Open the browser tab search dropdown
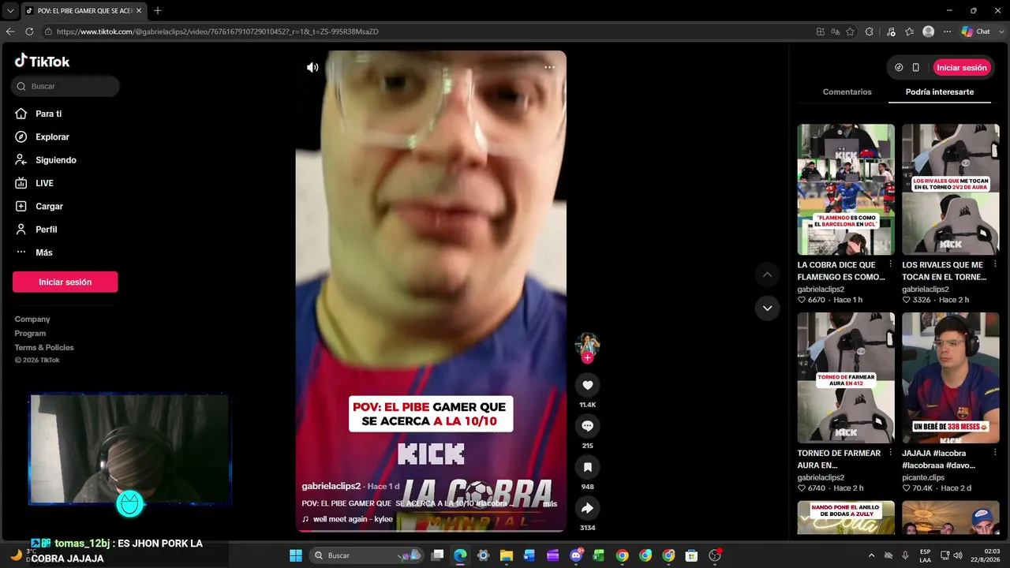This screenshot has width=1010, height=568. click(10, 10)
